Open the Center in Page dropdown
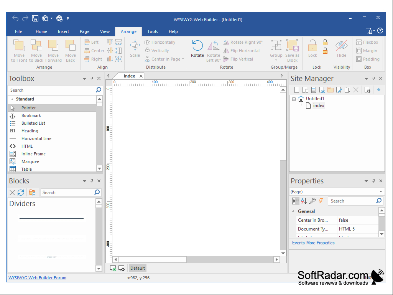The height and width of the screenshot is (295, 393). [x=183, y=59]
